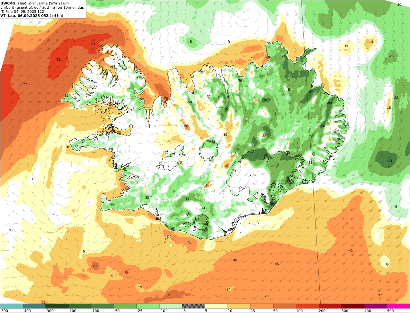Viewport: 410px width, 313px height.
Task: Click the '58' value in northwest Iceland
Action: tap(186, 126)
